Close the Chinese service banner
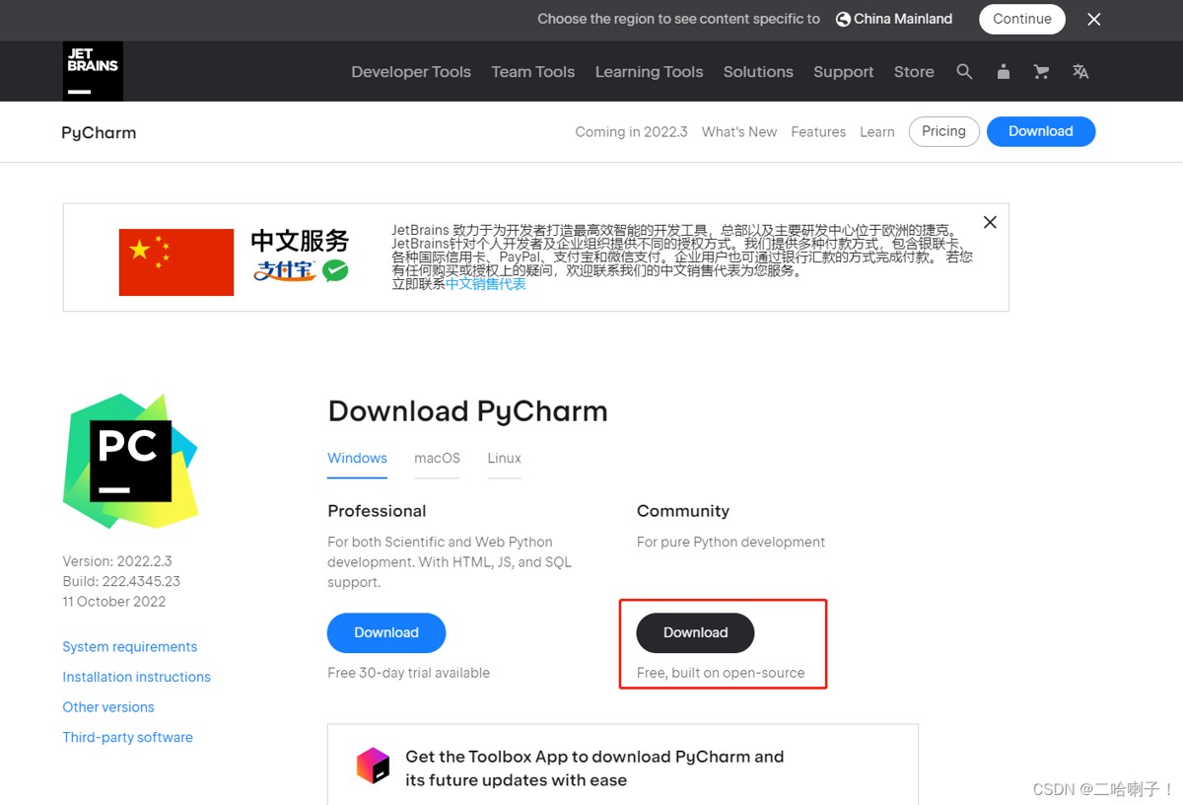Screen dimensions: 1183x805 pyautogui.click(x=990, y=222)
